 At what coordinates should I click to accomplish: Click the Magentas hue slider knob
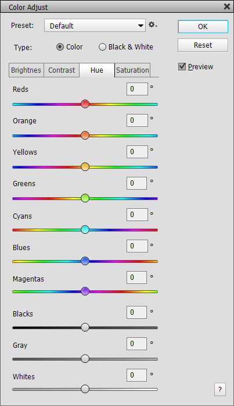coord(85,291)
